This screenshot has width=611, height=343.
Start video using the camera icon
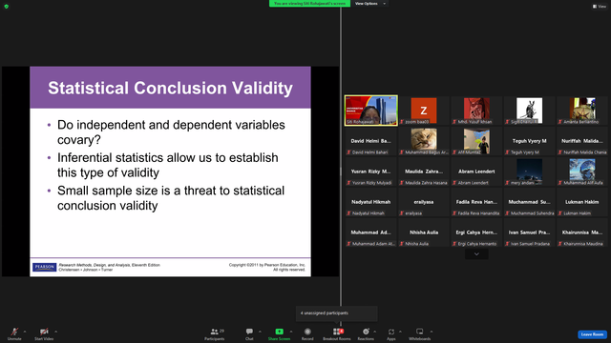coord(44,333)
